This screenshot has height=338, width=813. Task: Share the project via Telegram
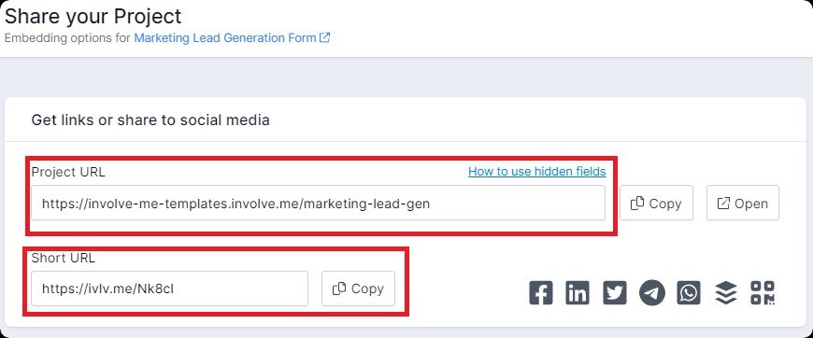click(651, 293)
